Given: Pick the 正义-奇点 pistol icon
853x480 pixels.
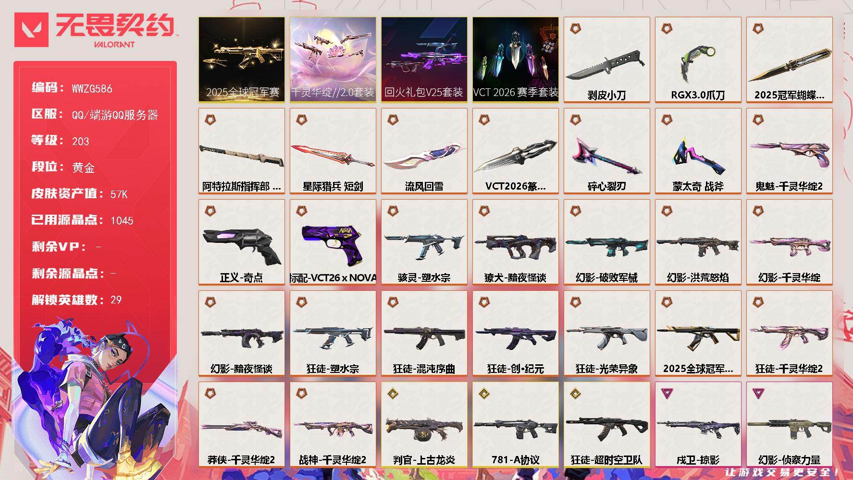Looking at the screenshot, I should click(241, 245).
